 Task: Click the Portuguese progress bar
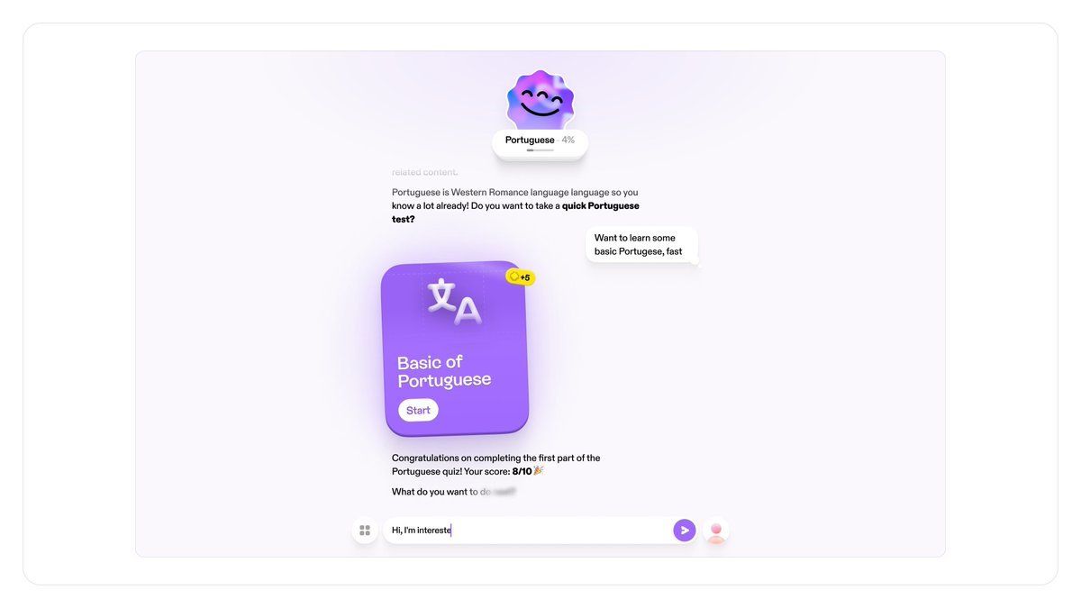[x=540, y=150]
